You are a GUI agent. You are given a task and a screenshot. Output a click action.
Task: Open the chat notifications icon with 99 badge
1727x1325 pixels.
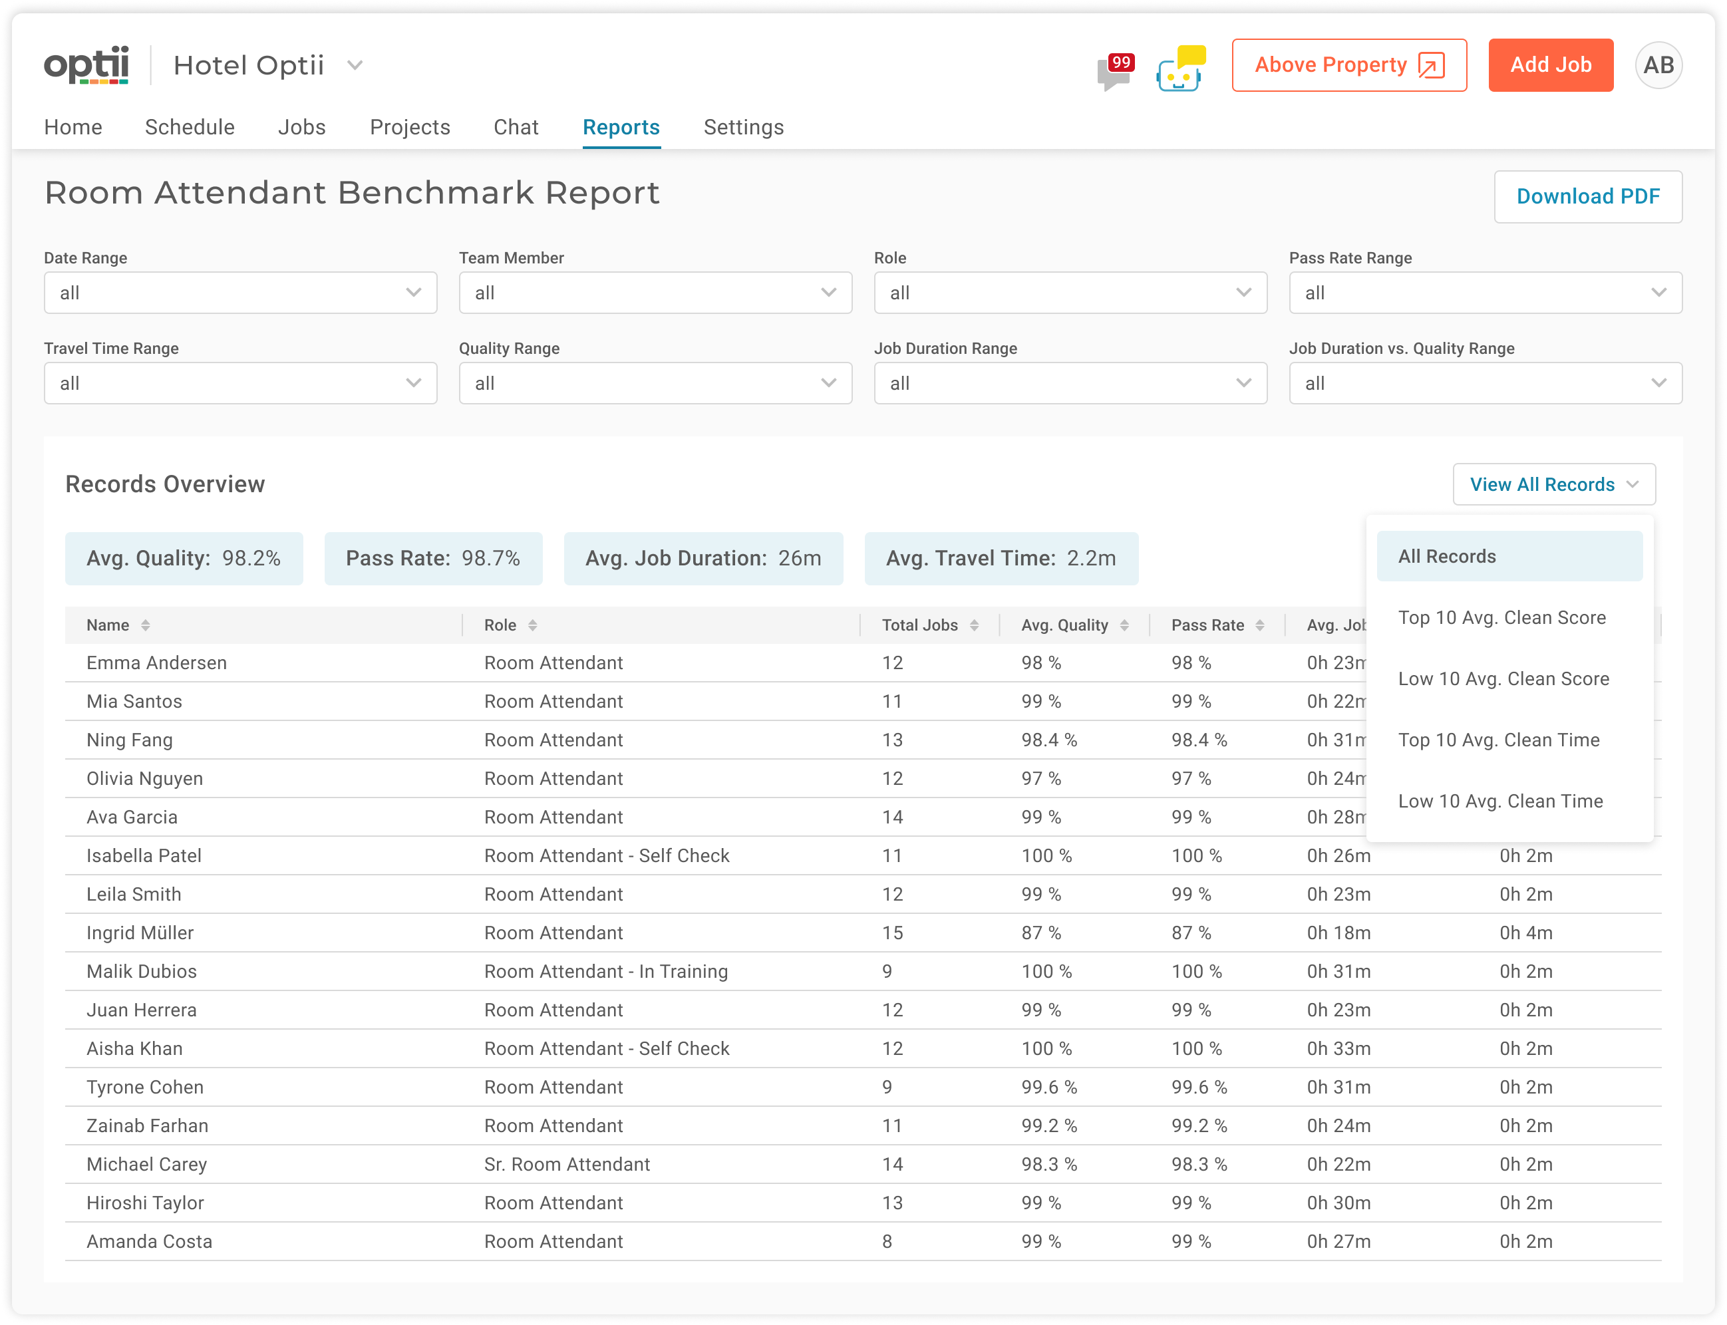click(x=1114, y=73)
